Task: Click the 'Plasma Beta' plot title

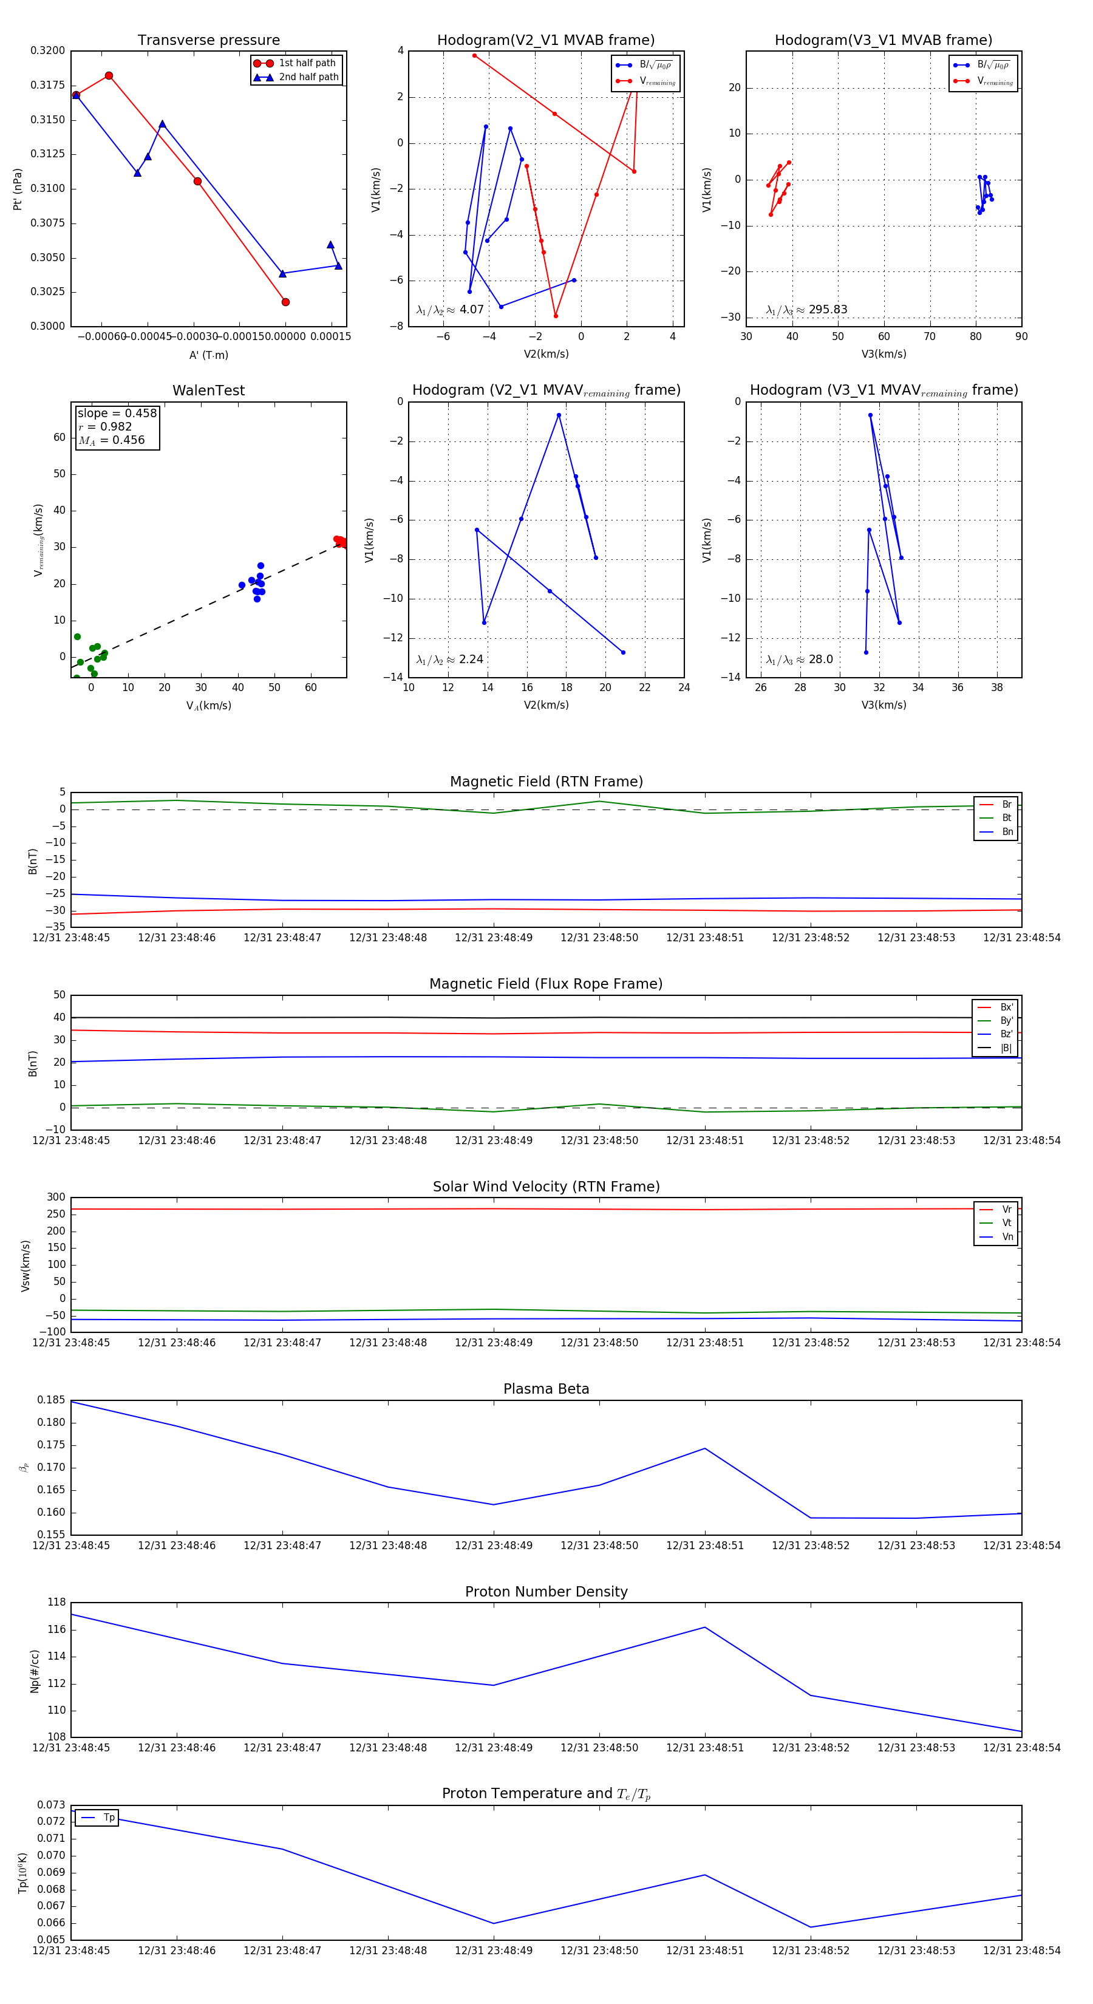Action: pos(546,1389)
